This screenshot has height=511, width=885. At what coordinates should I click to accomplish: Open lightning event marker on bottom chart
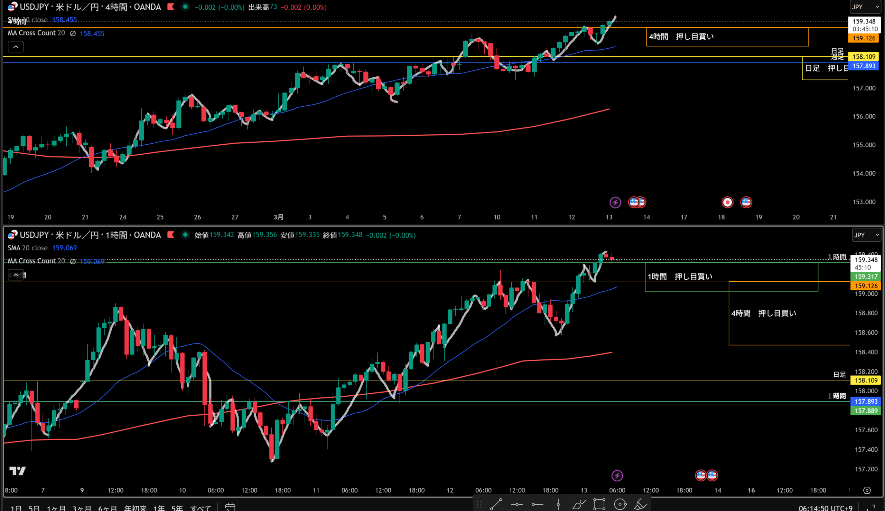(617, 475)
